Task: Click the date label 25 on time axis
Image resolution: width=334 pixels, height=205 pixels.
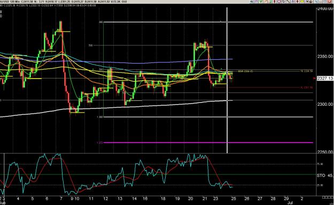Action: [x=234, y=199]
